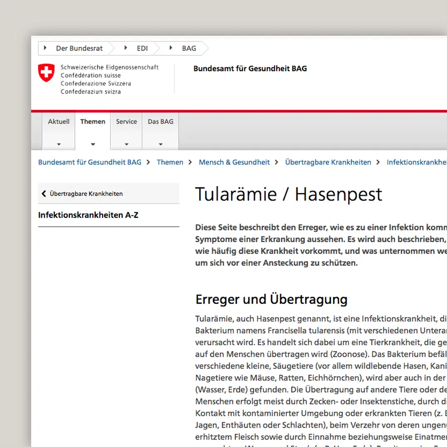Click the triangle arrow before Der Bundesrat

click(45, 48)
